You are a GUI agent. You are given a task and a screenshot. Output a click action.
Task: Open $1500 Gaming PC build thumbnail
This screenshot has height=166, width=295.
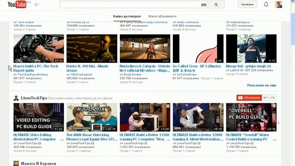145,117
